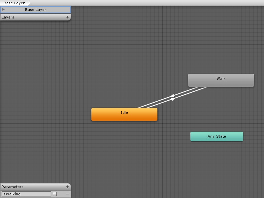Screen dimensions: 264x198
Task: Add a new layer with plus icon
Action: click(x=67, y=17)
